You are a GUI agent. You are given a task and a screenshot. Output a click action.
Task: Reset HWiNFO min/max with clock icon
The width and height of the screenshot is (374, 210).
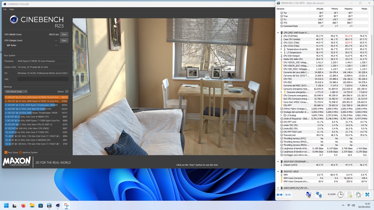[x=340, y=195]
